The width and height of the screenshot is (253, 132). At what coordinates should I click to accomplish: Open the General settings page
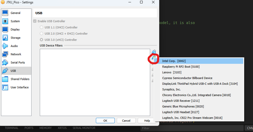tap(16, 13)
